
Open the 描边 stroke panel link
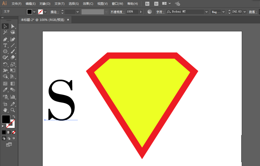55,12
